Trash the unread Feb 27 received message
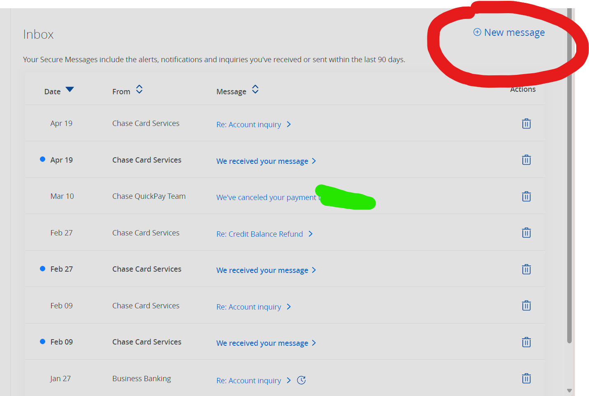 [526, 269]
